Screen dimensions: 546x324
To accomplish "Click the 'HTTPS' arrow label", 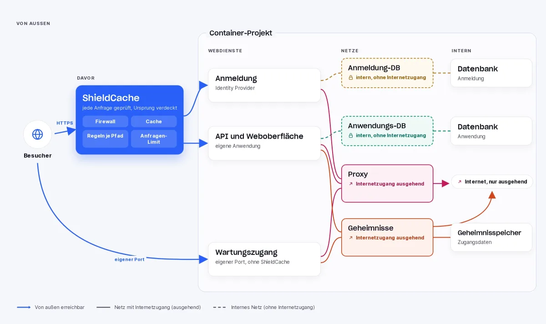I will pyautogui.click(x=65, y=123).
